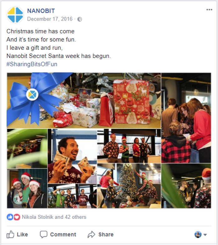Open the four ugly sweaters group photo
Viewport: 218px width, 245px height.
pos(129,146)
